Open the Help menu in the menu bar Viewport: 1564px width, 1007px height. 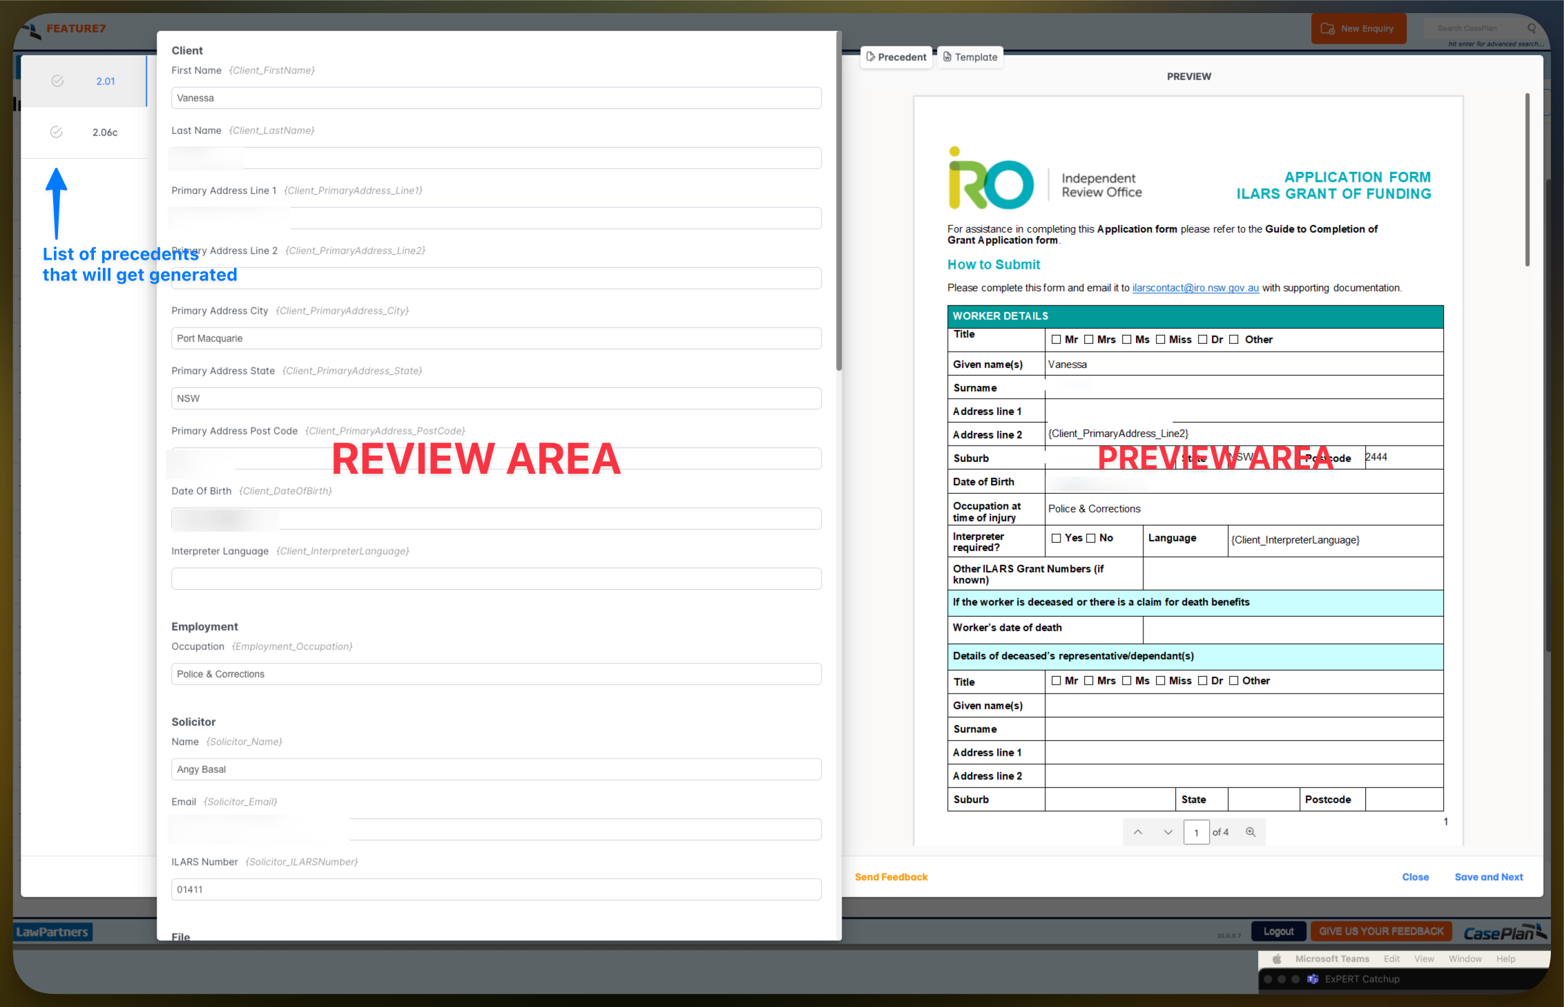[1506, 959]
